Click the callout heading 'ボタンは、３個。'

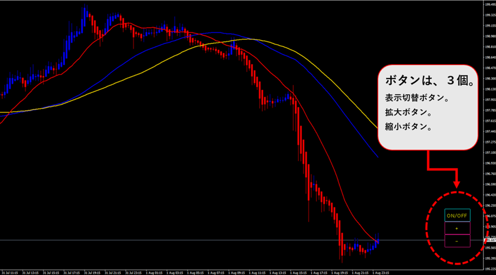coord(428,80)
